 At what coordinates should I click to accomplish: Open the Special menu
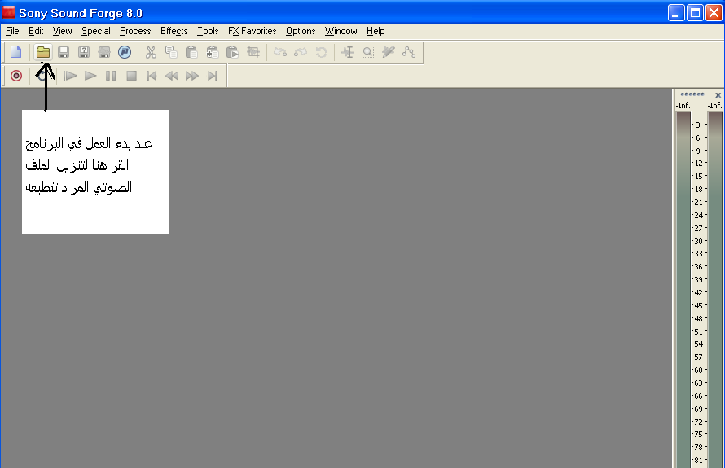pos(95,31)
